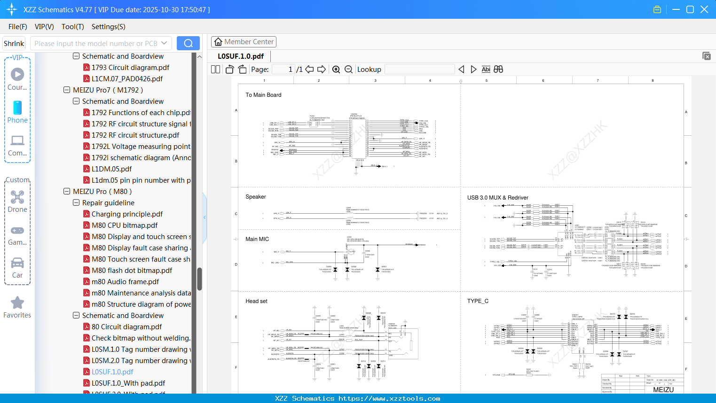Open the Settings(S) menu
Image resolution: width=716 pixels, height=403 pixels.
click(109, 27)
